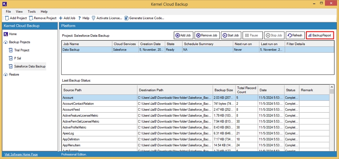Select the ActiveFeatureLicenseMetric row

(195, 116)
